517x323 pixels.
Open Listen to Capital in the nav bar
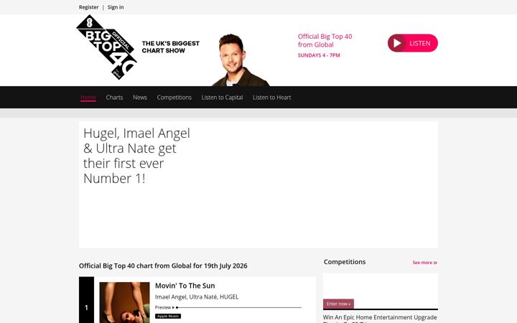click(222, 97)
